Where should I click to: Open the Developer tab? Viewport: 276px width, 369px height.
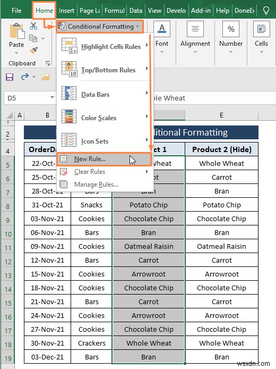176,11
